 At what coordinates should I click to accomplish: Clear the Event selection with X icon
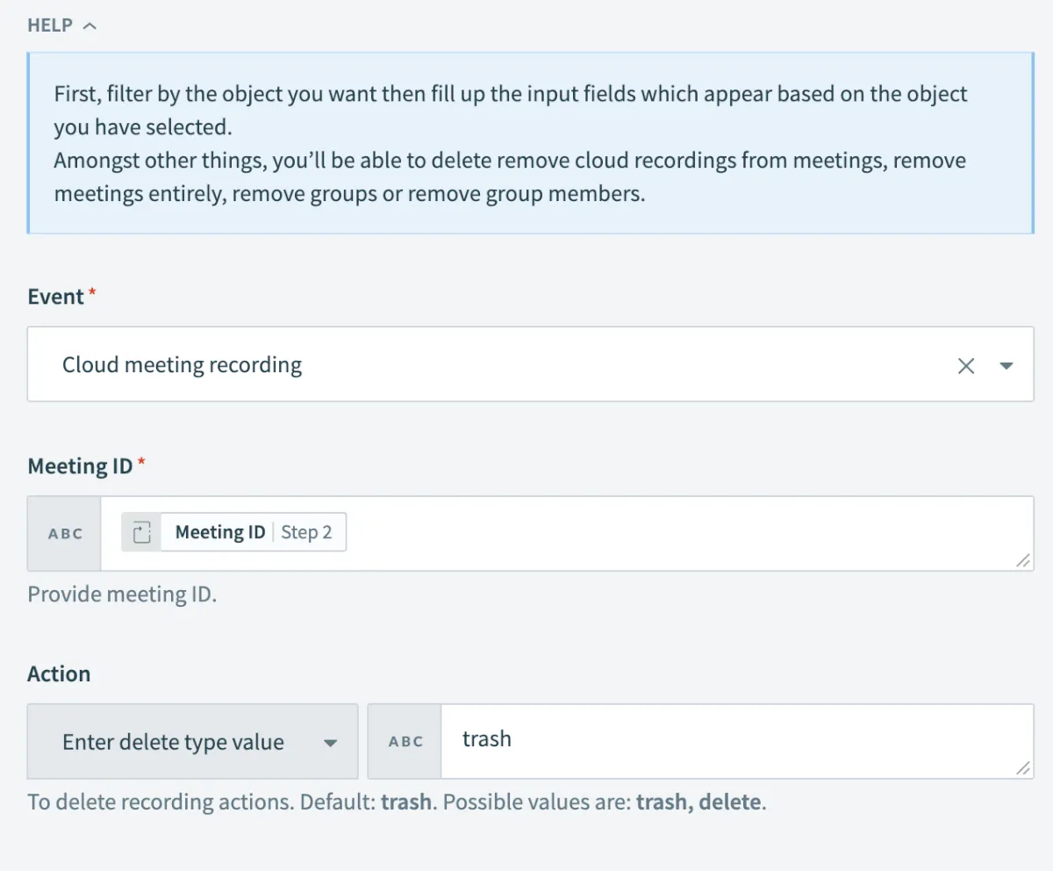[x=966, y=366]
